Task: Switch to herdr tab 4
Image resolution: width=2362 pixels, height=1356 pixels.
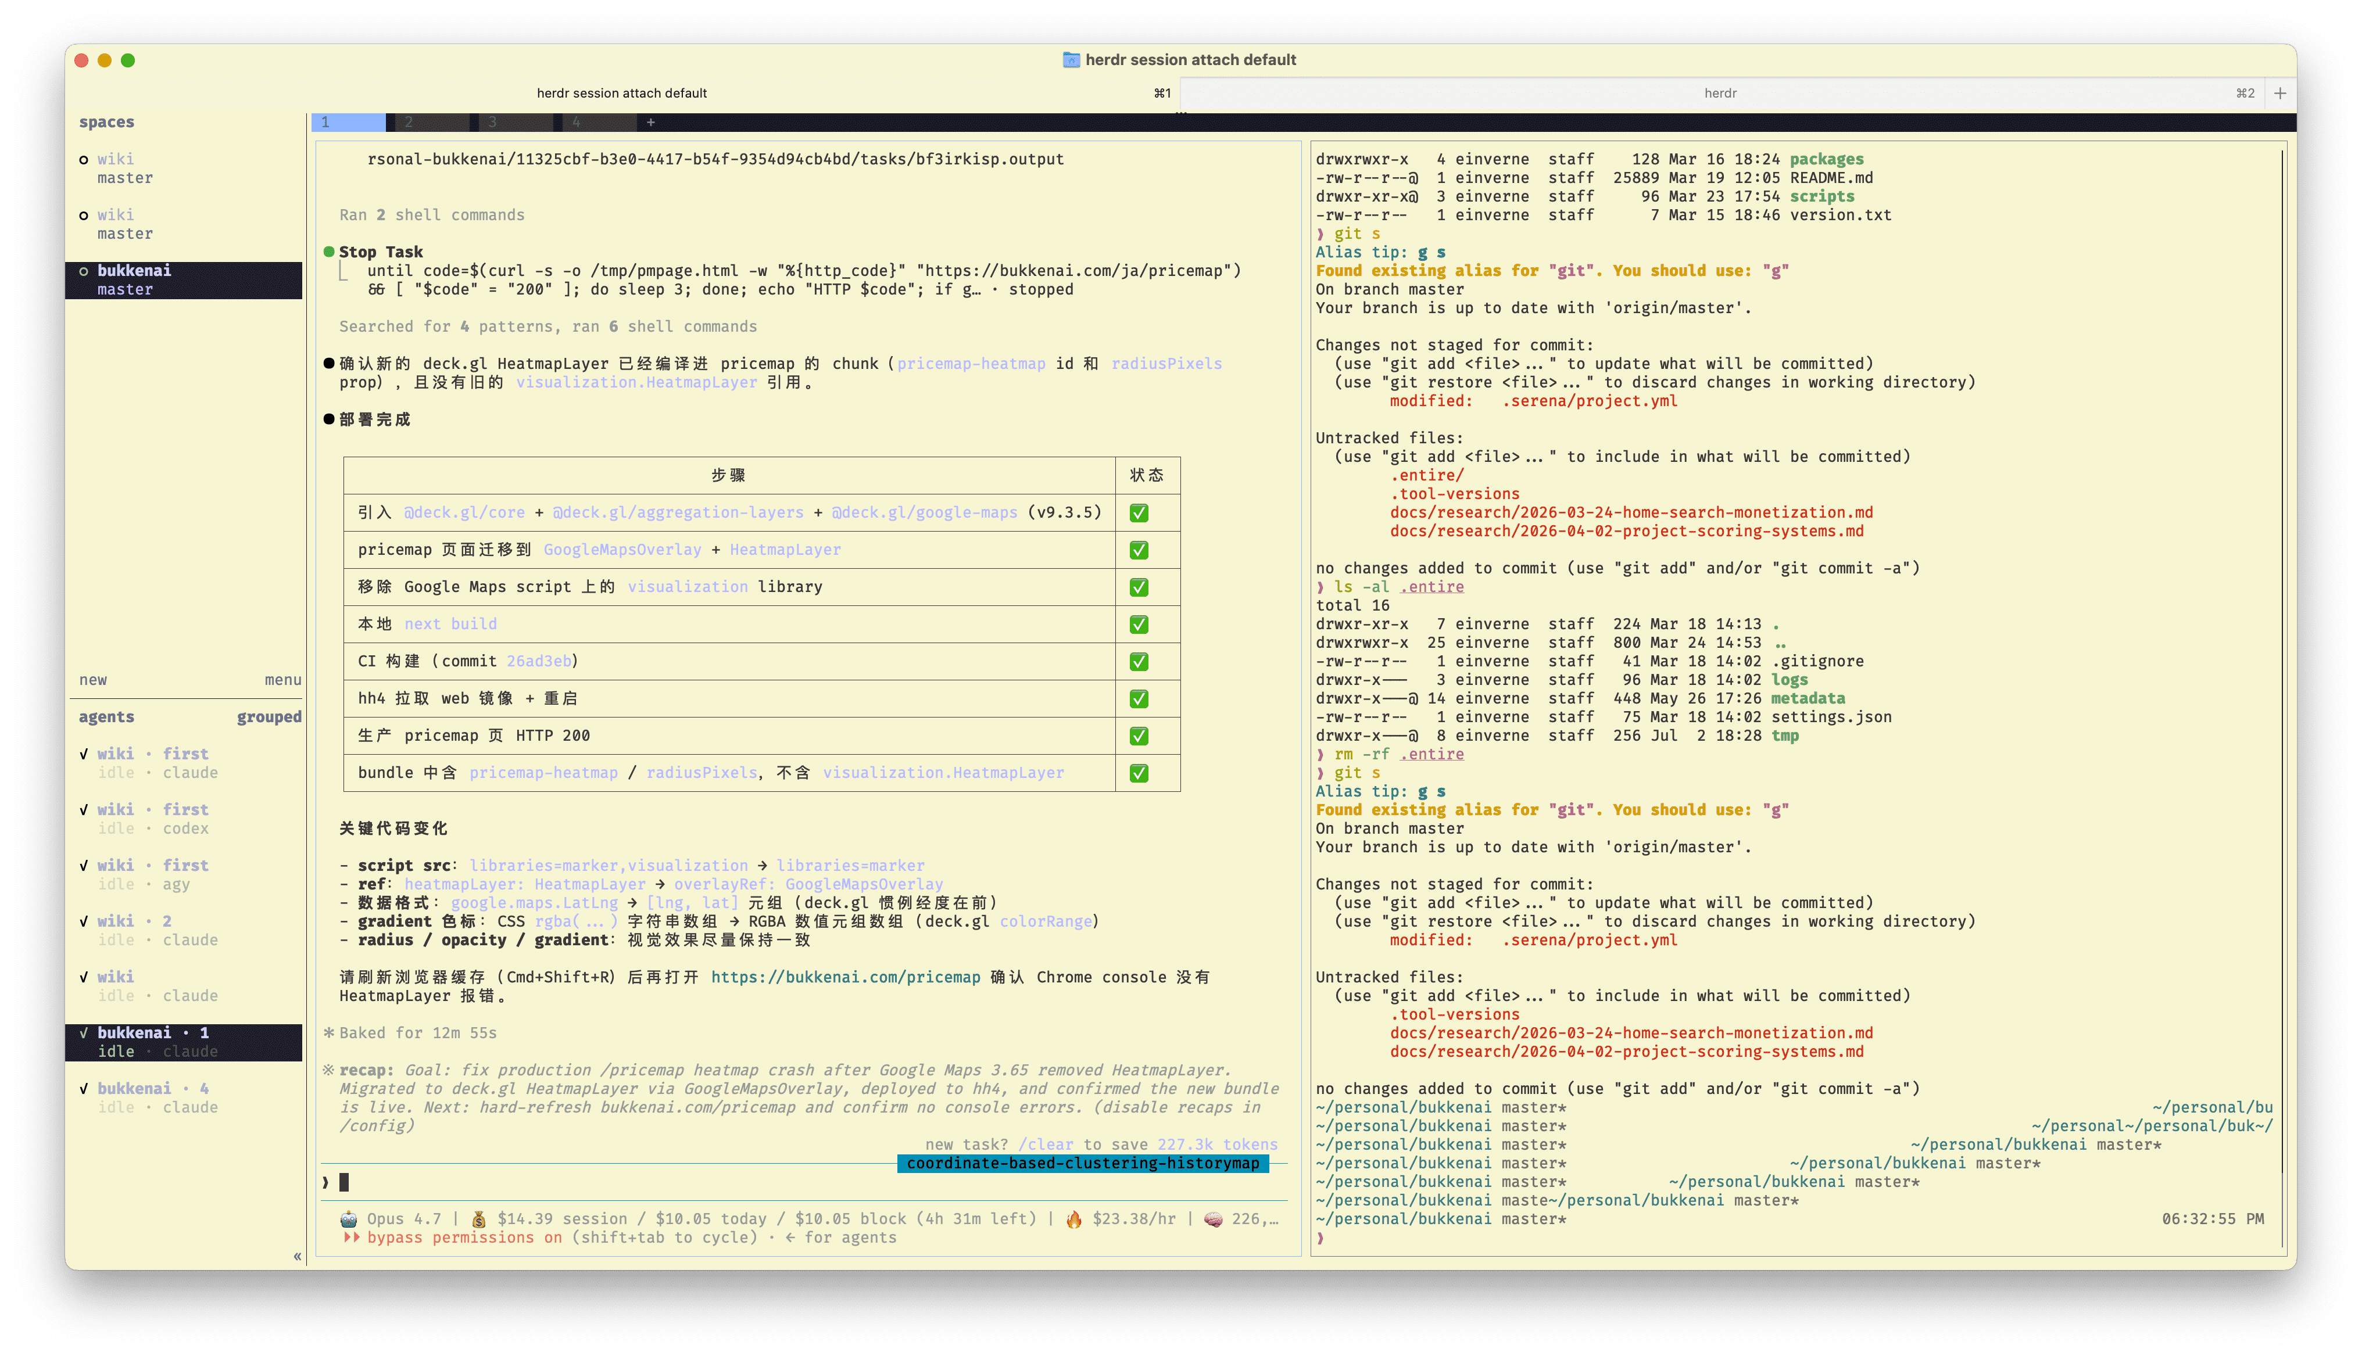Action: (x=600, y=122)
